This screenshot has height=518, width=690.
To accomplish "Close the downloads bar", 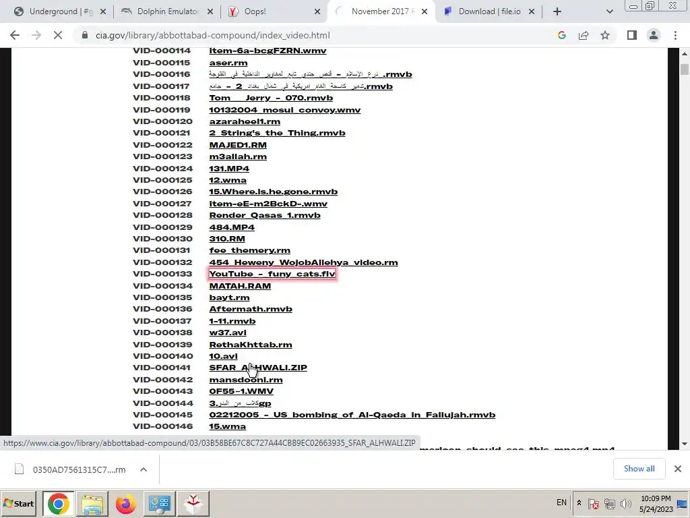I will pos(678,469).
